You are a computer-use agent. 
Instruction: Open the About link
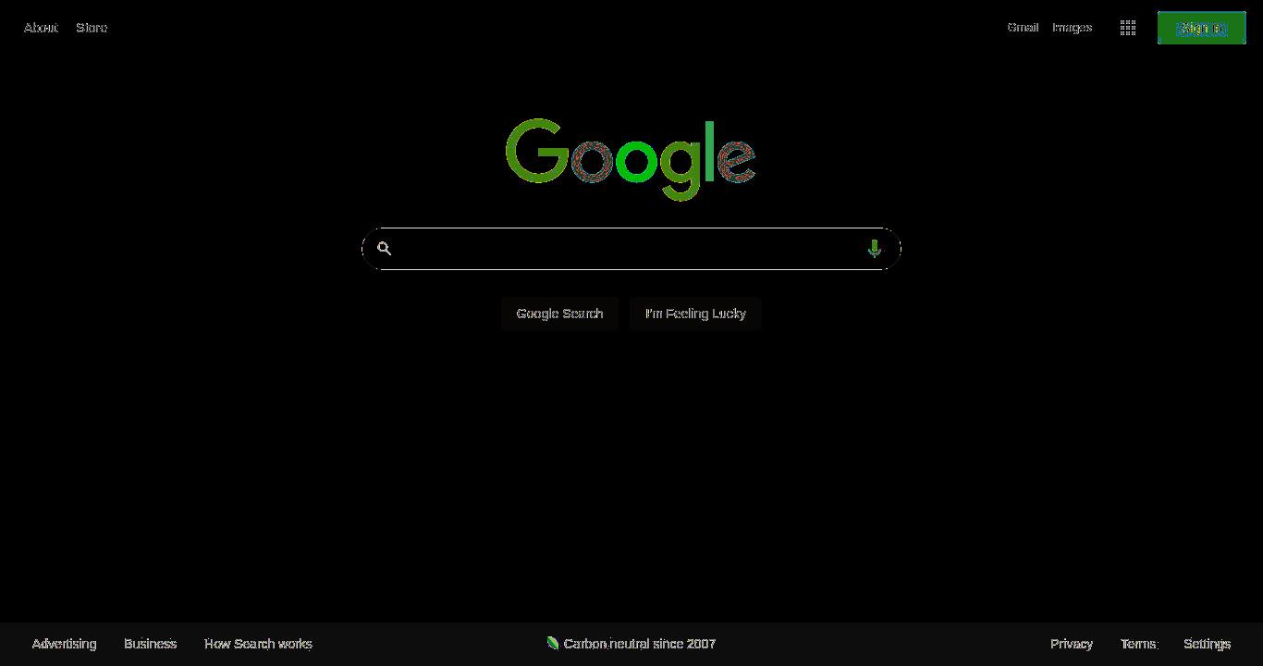(x=41, y=28)
